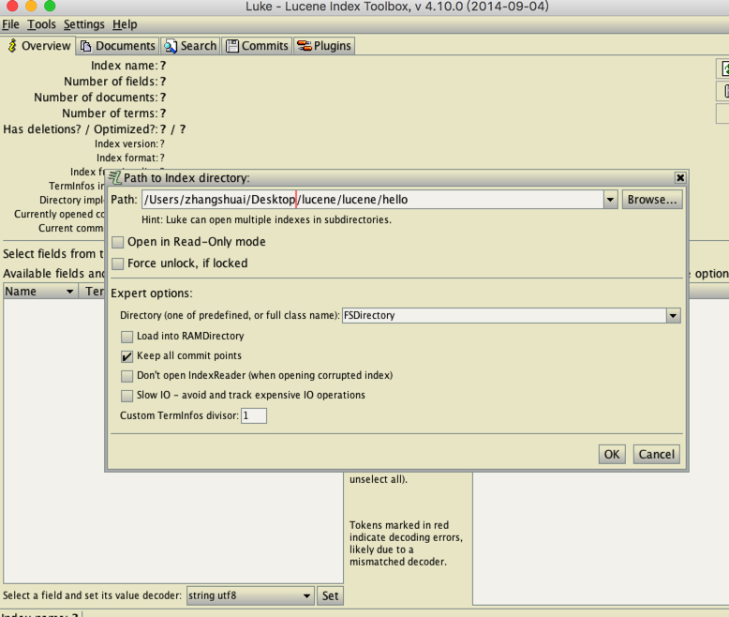Click the Browse... button
This screenshot has height=617, width=729.
[652, 200]
